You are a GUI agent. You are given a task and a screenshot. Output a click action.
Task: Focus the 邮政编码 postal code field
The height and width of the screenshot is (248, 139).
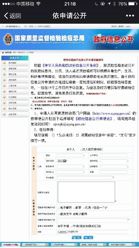pos(114,166)
